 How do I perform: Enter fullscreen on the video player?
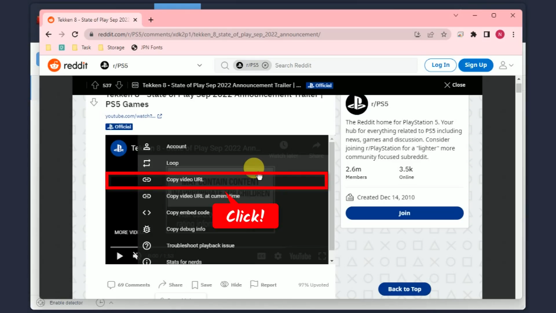pos(322,256)
